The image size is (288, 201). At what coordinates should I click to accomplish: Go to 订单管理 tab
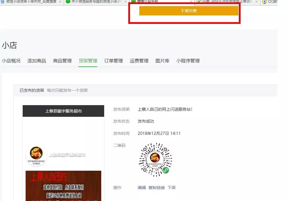pos(113,61)
